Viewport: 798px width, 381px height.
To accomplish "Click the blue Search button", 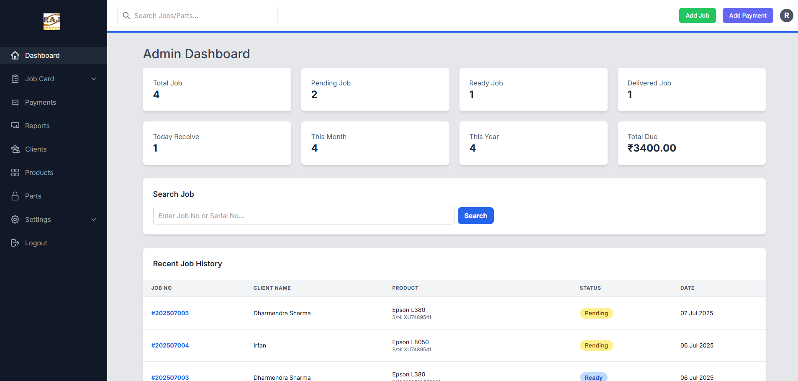I will [475, 216].
